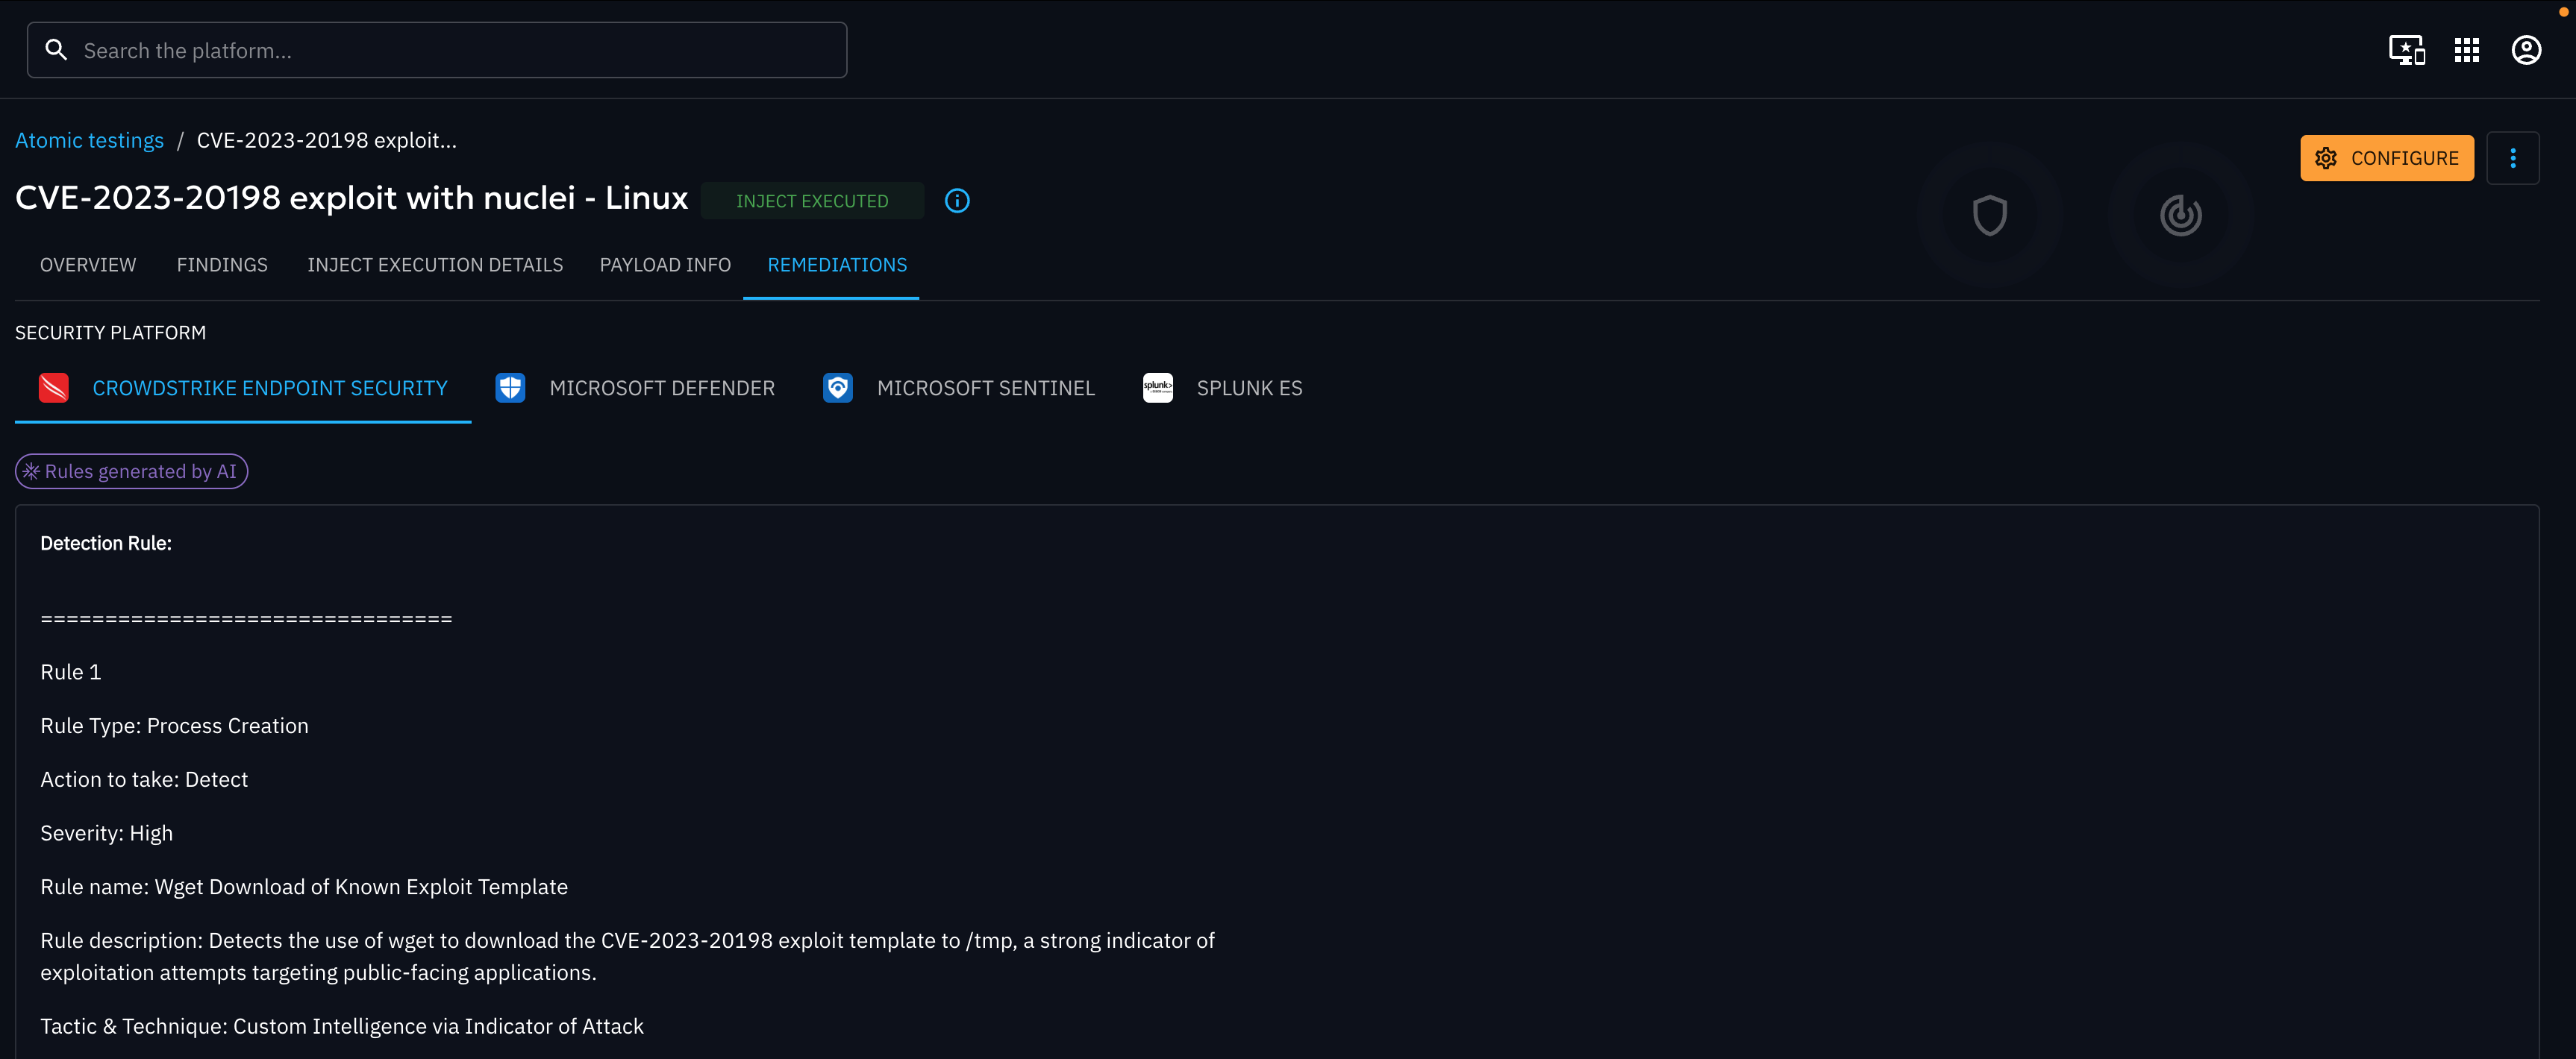Screen dimensions: 2576x1059
Task: Open the apps grid switcher
Action: (x=2467, y=50)
